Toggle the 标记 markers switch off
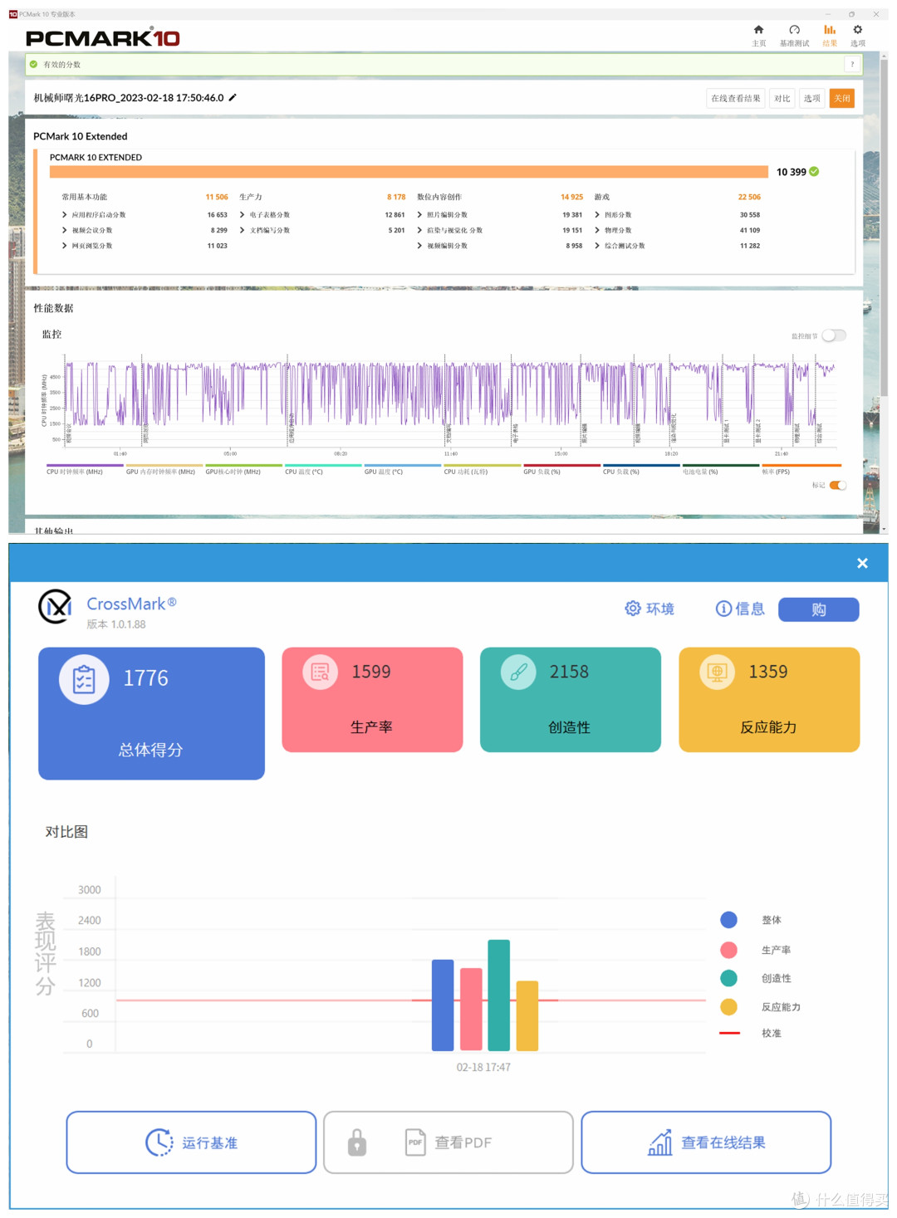Viewport: 897px width, 1218px height. [x=838, y=485]
